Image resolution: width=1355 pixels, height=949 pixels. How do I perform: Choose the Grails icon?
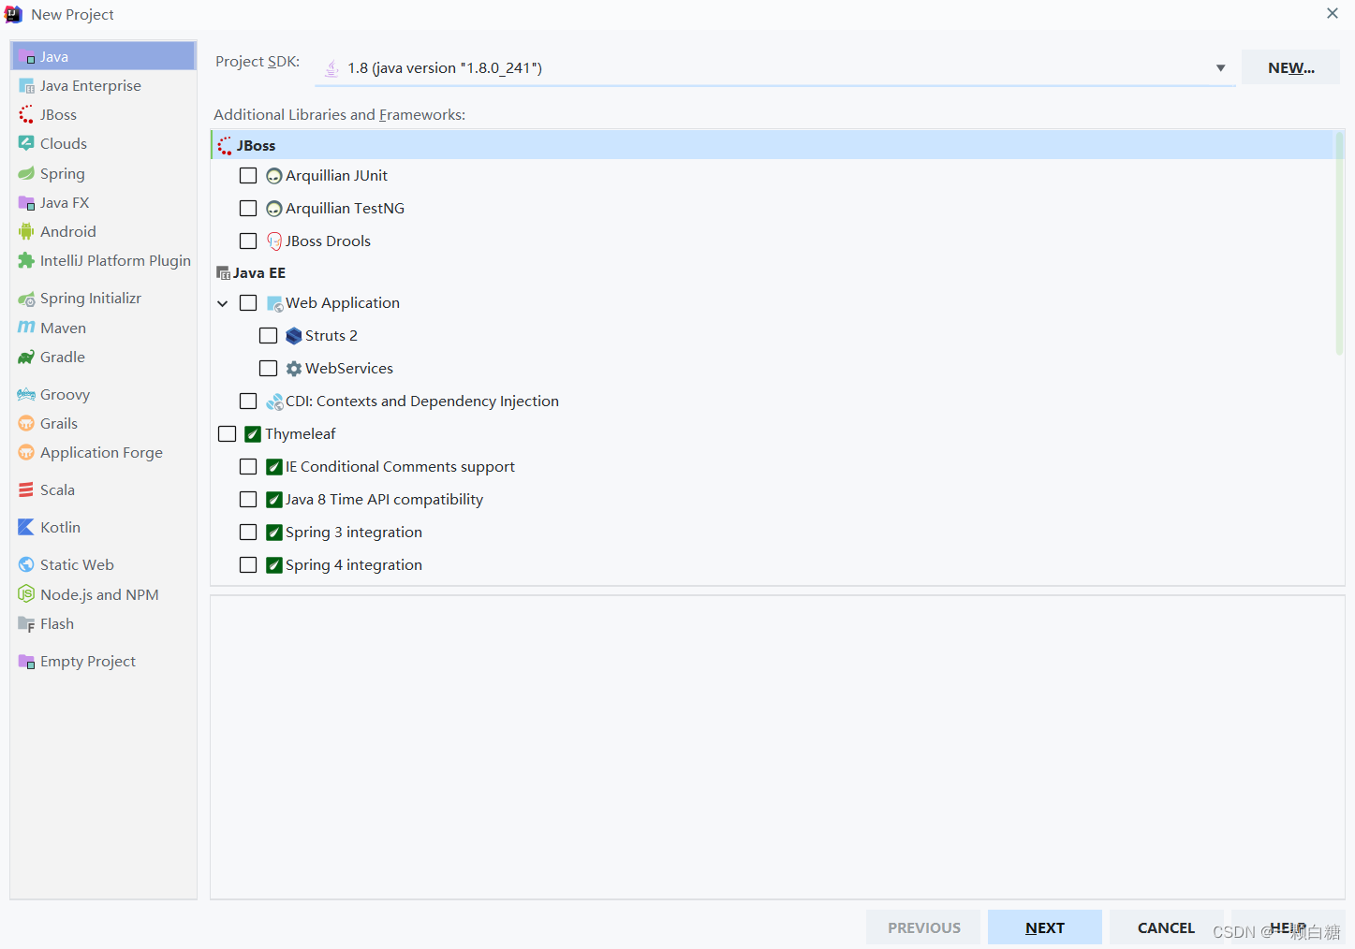[x=26, y=424]
